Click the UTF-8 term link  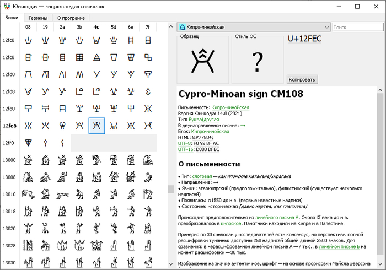click(x=184, y=143)
